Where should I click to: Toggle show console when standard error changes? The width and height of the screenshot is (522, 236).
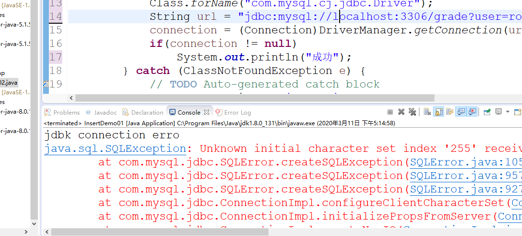tap(472, 112)
